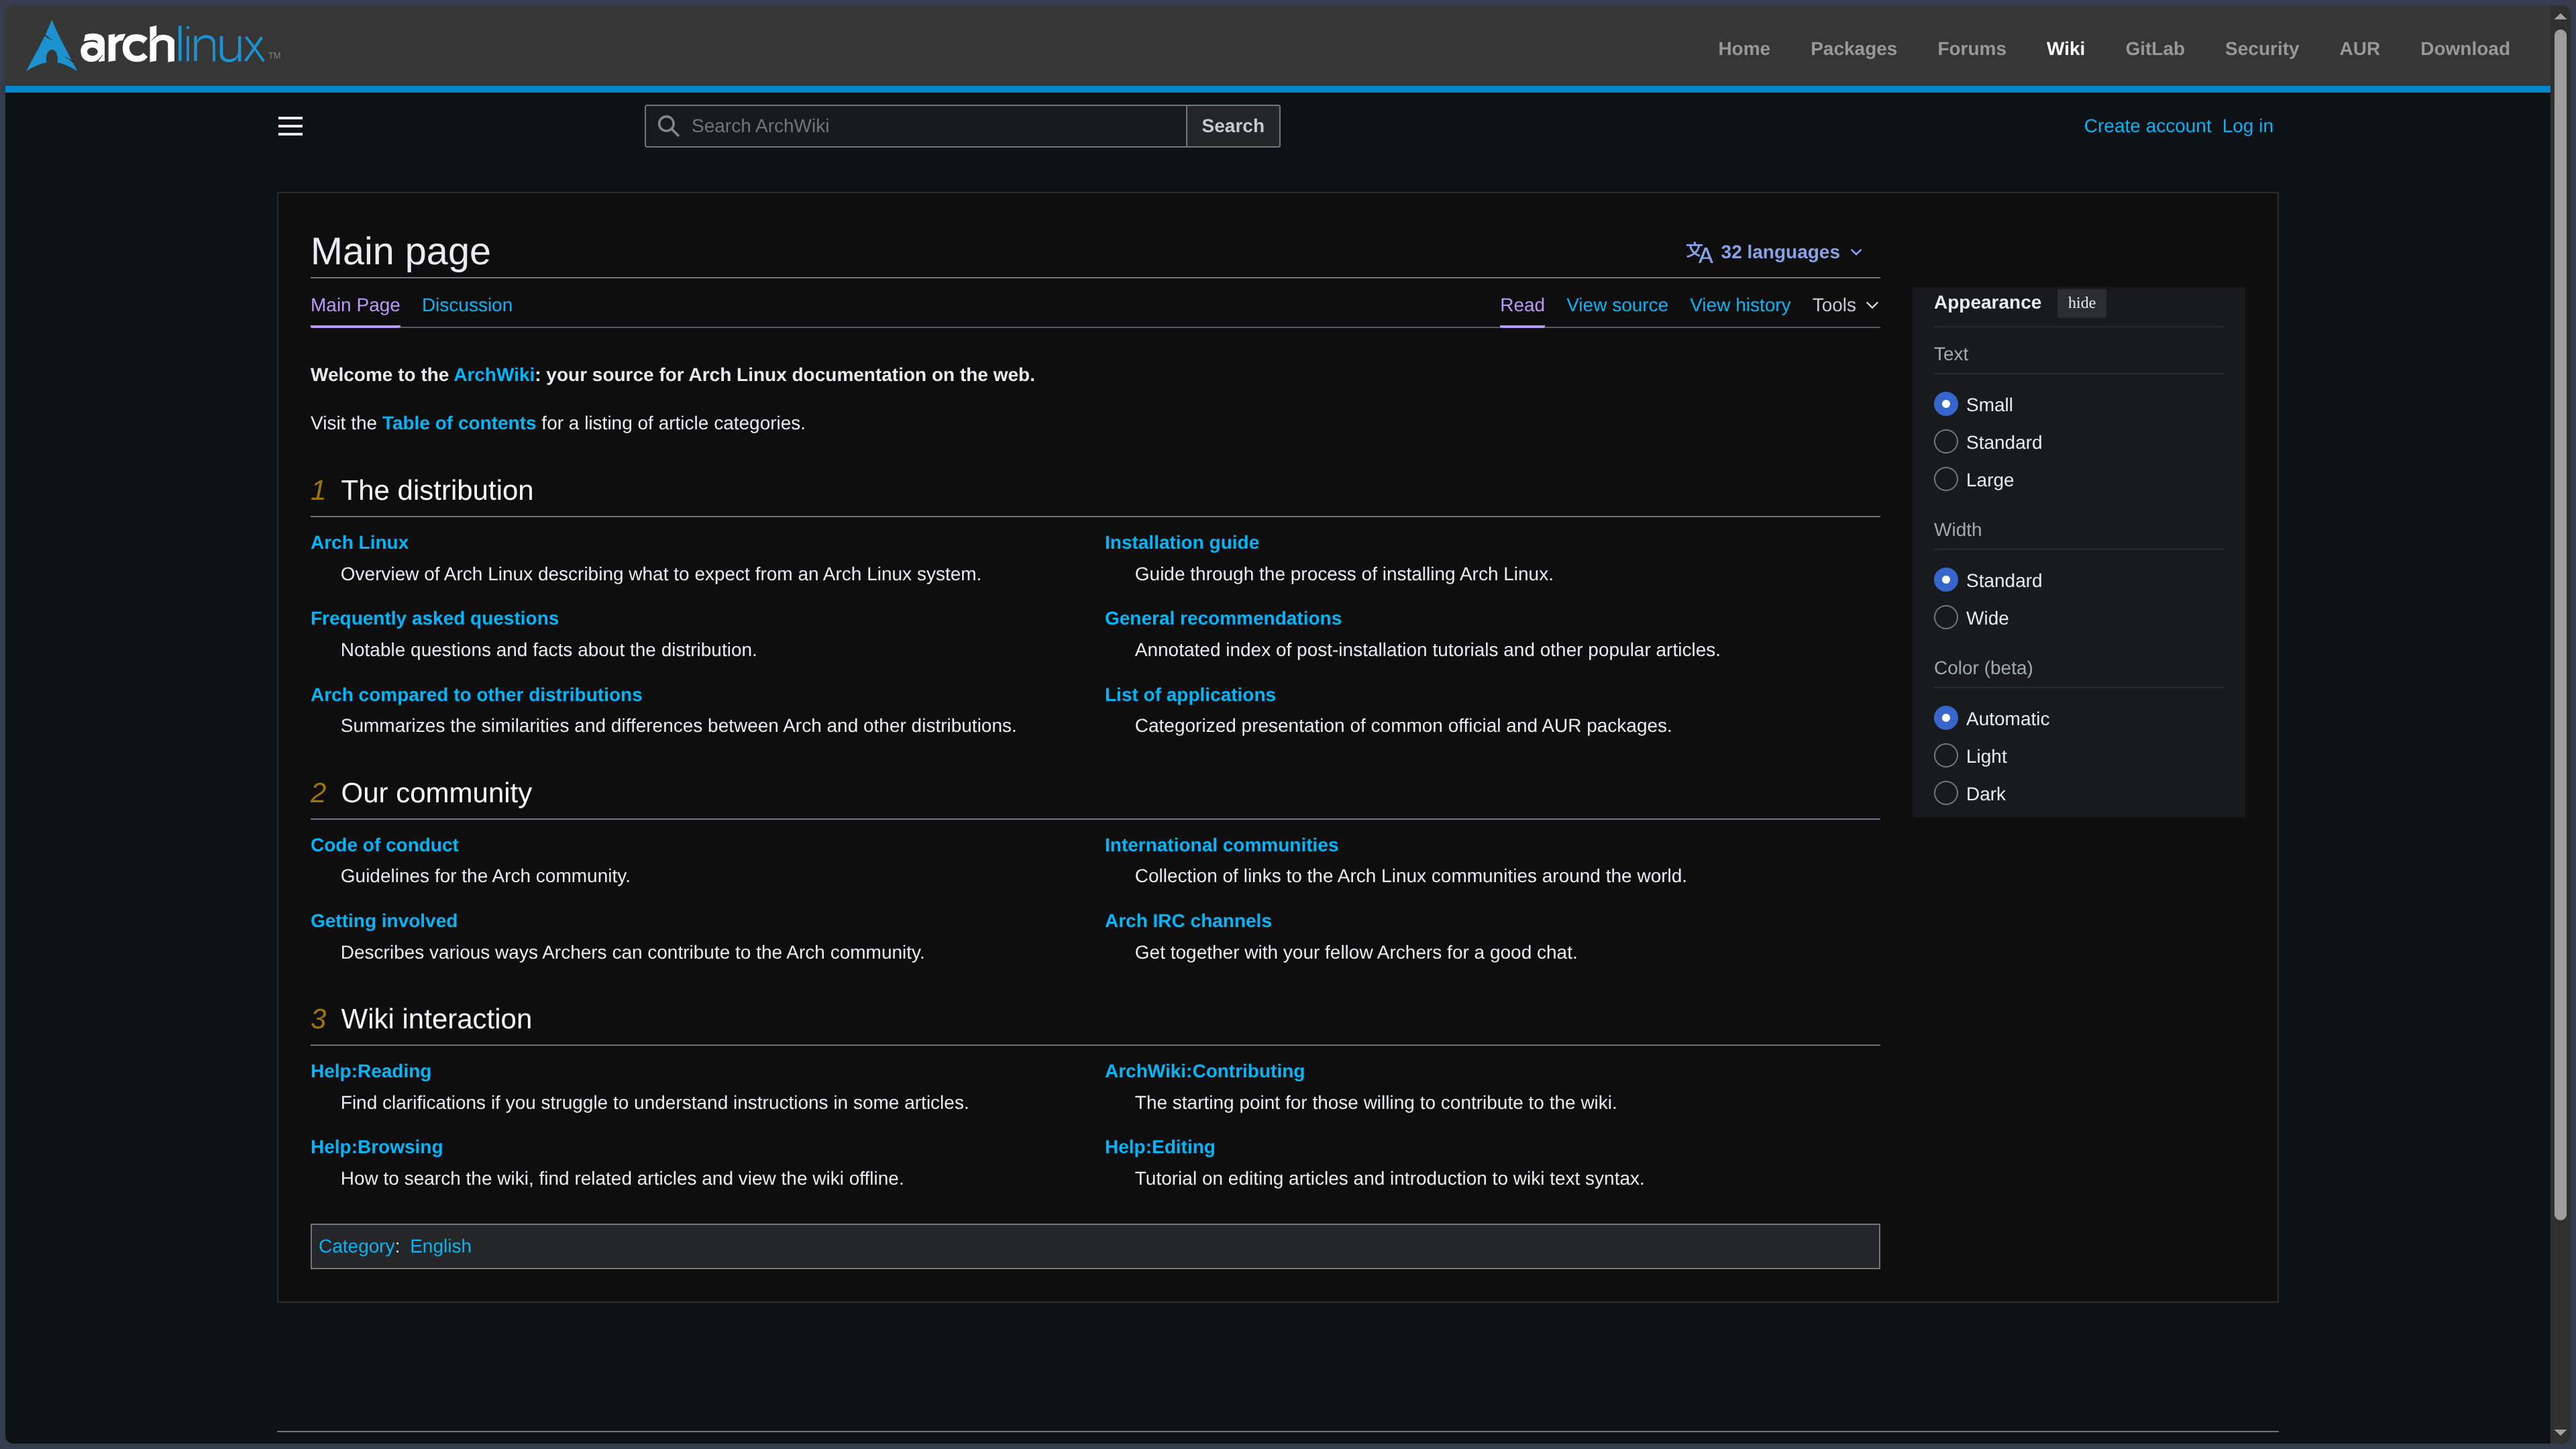
Task: Open Frequently asked questions link
Action: pos(434,618)
